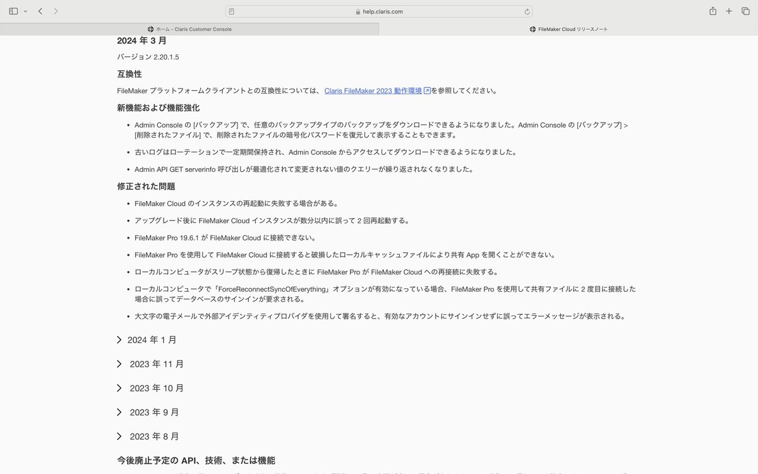Toggle the Safari sidebar
The height and width of the screenshot is (474, 758).
click(13, 11)
